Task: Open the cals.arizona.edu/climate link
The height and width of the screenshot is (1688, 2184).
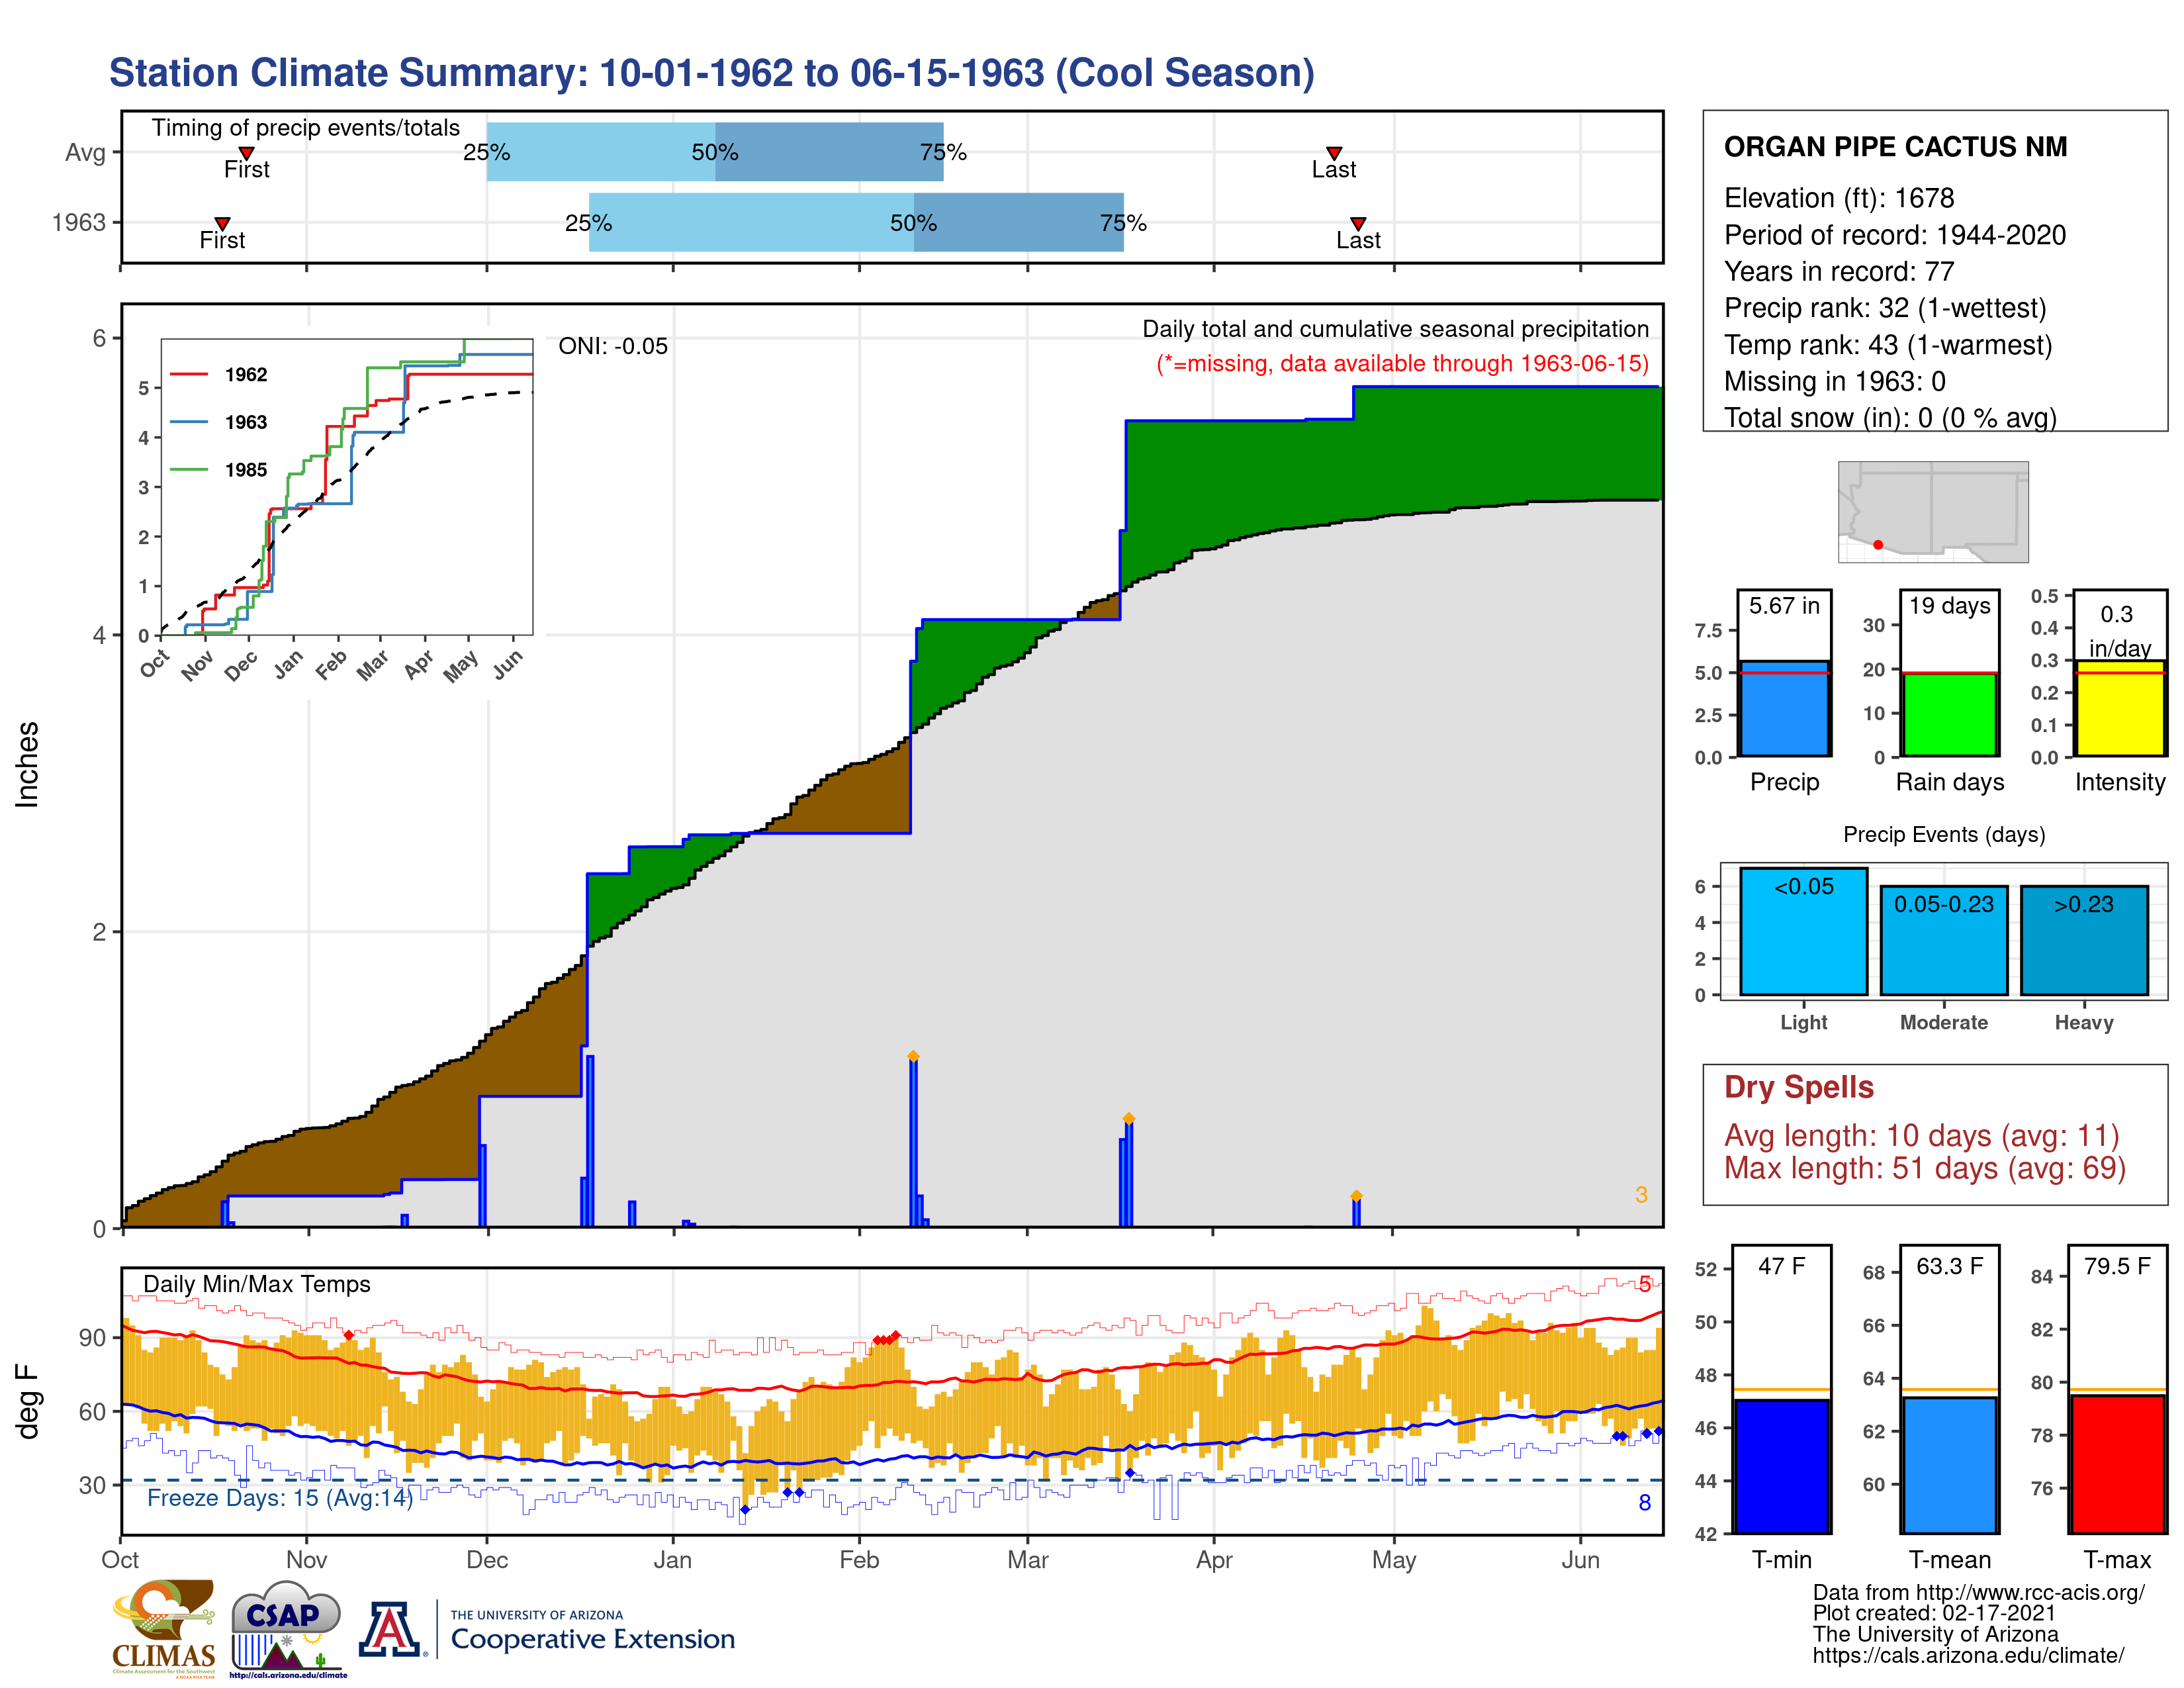Action: [1968, 1655]
